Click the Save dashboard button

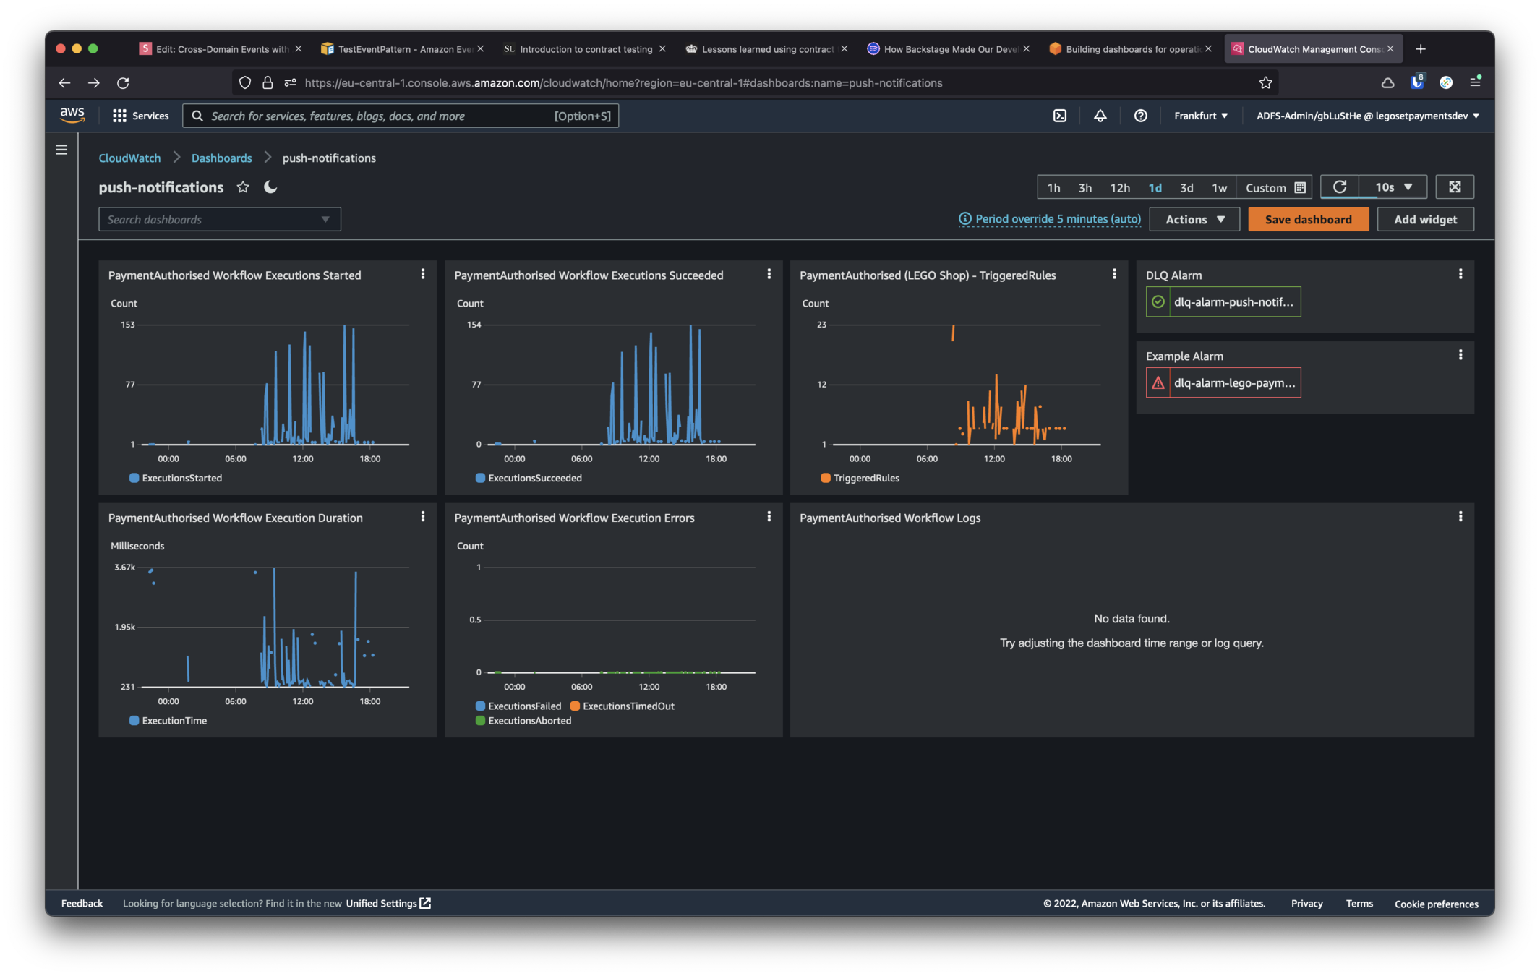tap(1308, 219)
